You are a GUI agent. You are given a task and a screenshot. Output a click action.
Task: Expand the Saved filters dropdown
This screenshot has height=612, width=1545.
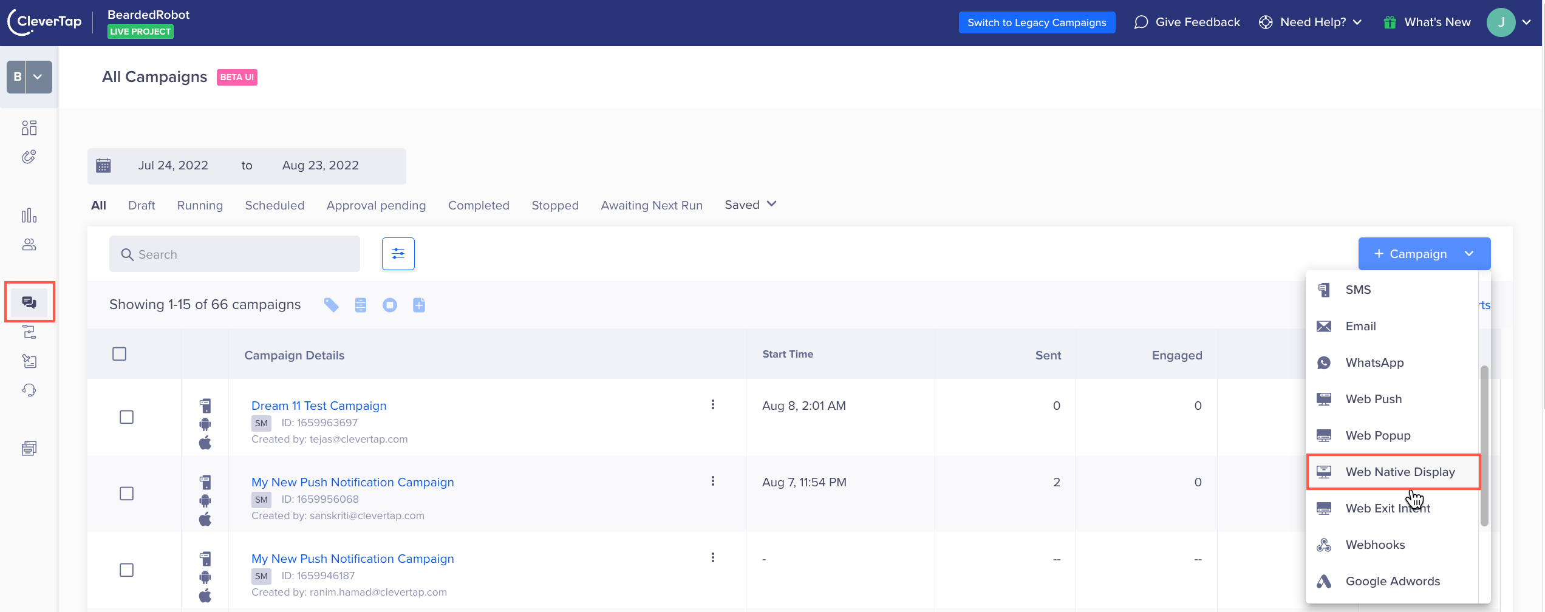pyautogui.click(x=751, y=205)
